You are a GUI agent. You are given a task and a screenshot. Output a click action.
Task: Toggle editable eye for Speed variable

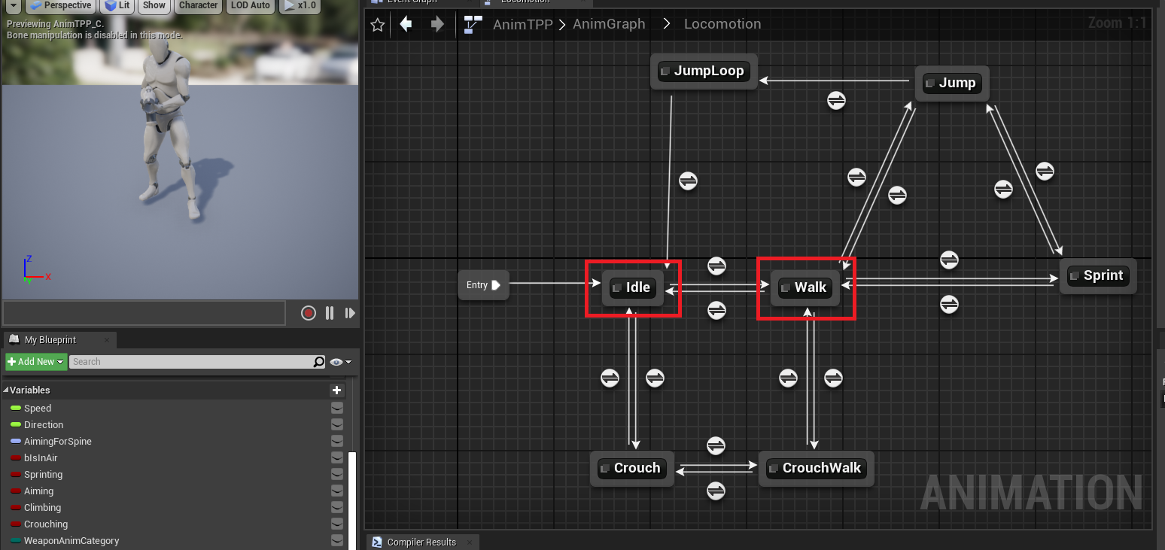coord(337,408)
